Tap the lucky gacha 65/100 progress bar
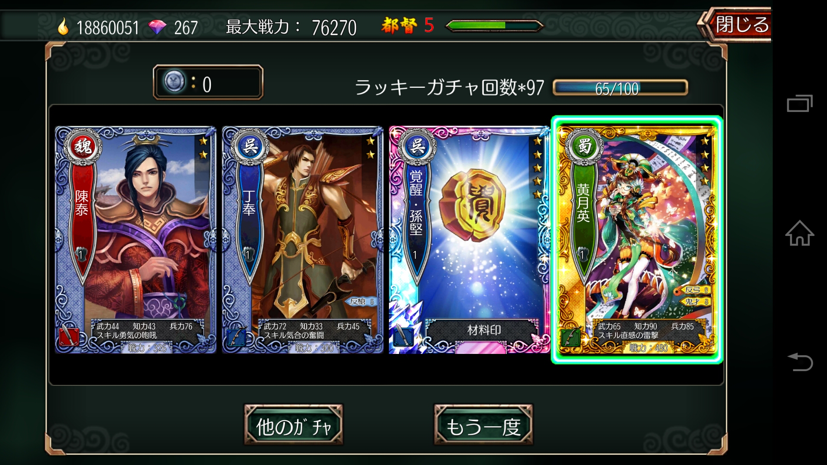The width and height of the screenshot is (827, 465). click(620, 88)
